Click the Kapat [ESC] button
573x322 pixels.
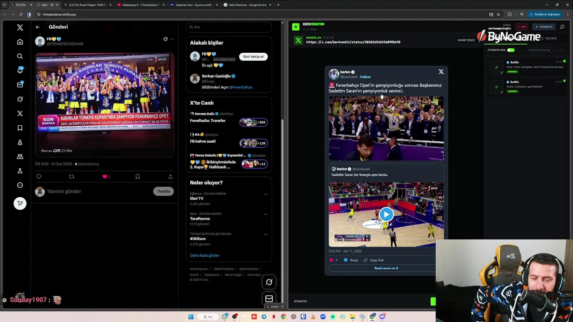(466, 40)
